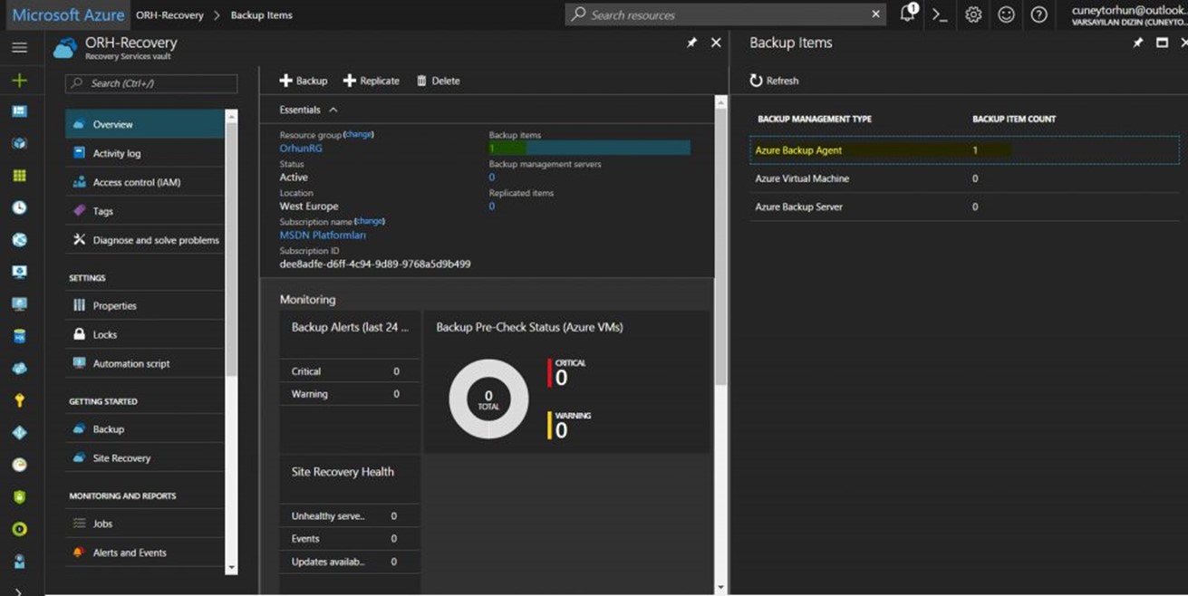Click the green plus create-resource icon

pos(19,81)
